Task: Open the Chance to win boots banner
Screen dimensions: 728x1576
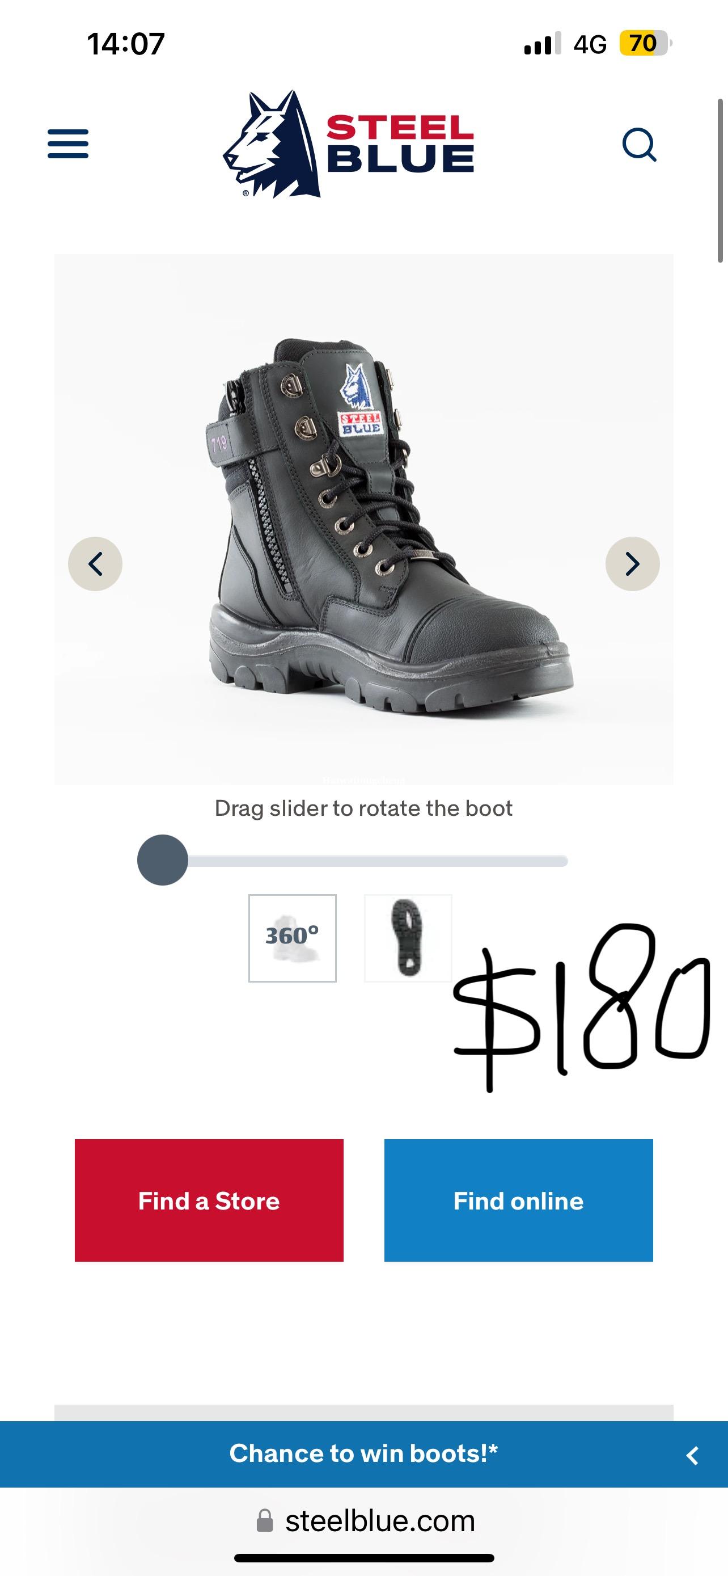Action: point(363,1453)
